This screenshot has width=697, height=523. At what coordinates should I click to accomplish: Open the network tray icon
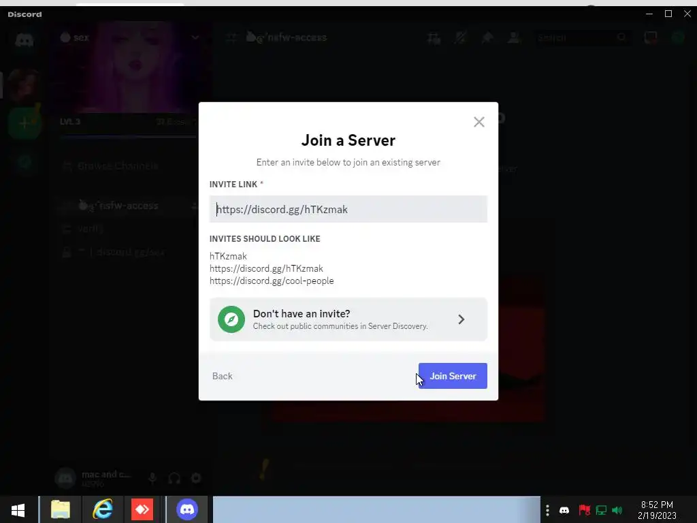(602, 510)
